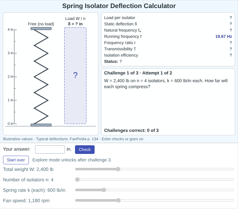238x209 pixels.
Task: Click the Fan speed: 1,180 rpm label
Action: point(26,201)
